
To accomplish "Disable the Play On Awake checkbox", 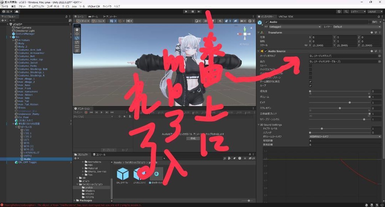I will pos(310,81).
